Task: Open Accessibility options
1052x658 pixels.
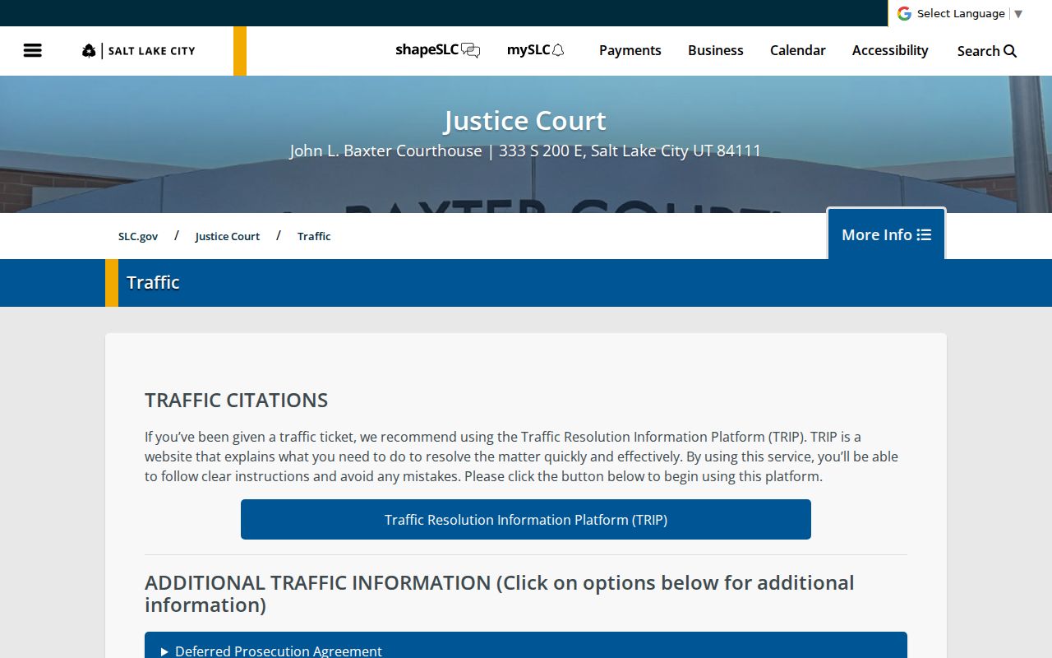Action: tap(890, 50)
